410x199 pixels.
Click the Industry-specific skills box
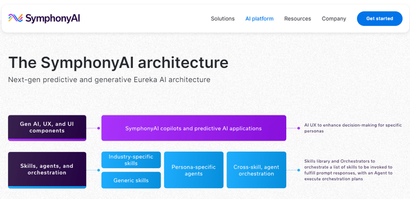click(131, 160)
